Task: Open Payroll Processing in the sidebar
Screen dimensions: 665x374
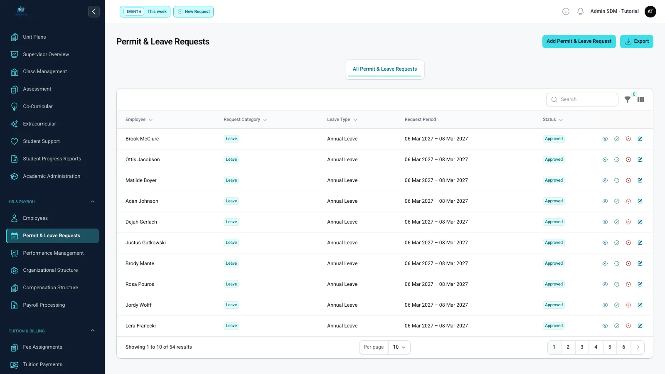Action: click(52, 305)
